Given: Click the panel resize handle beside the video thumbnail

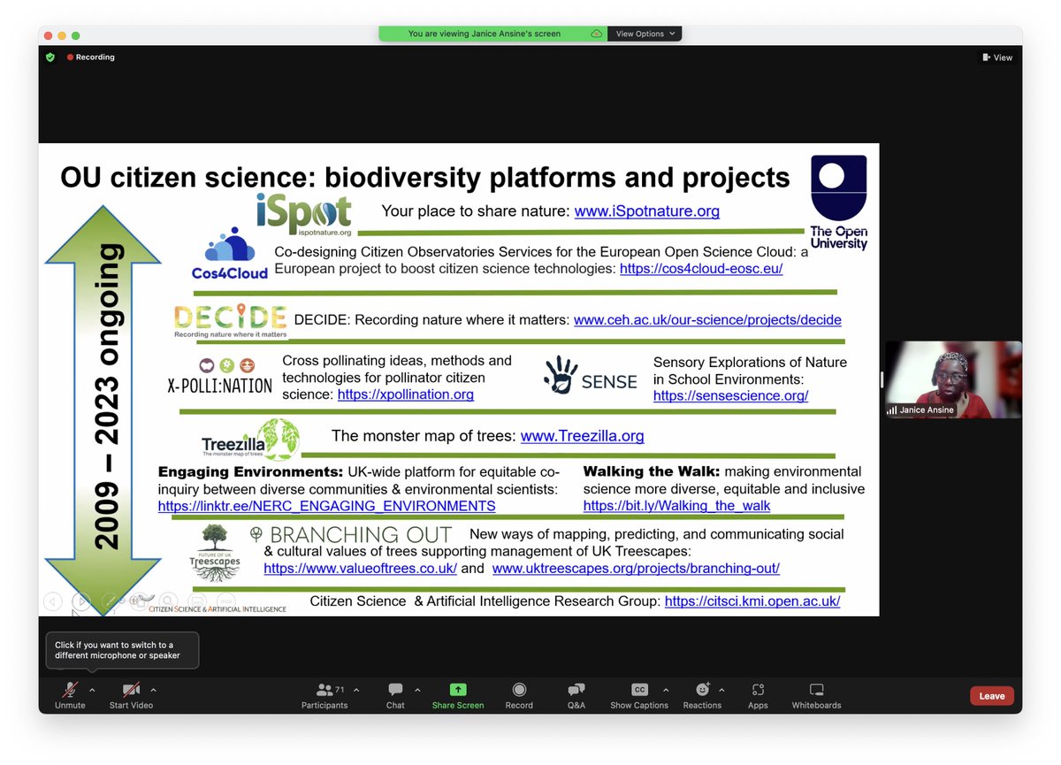Looking at the screenshot, I should pyautogui.click(x=882, y=379).
